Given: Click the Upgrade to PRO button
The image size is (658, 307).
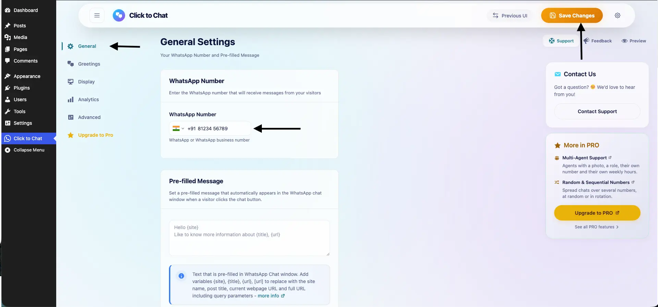Looking at the screenshot, I should [597, 213].
